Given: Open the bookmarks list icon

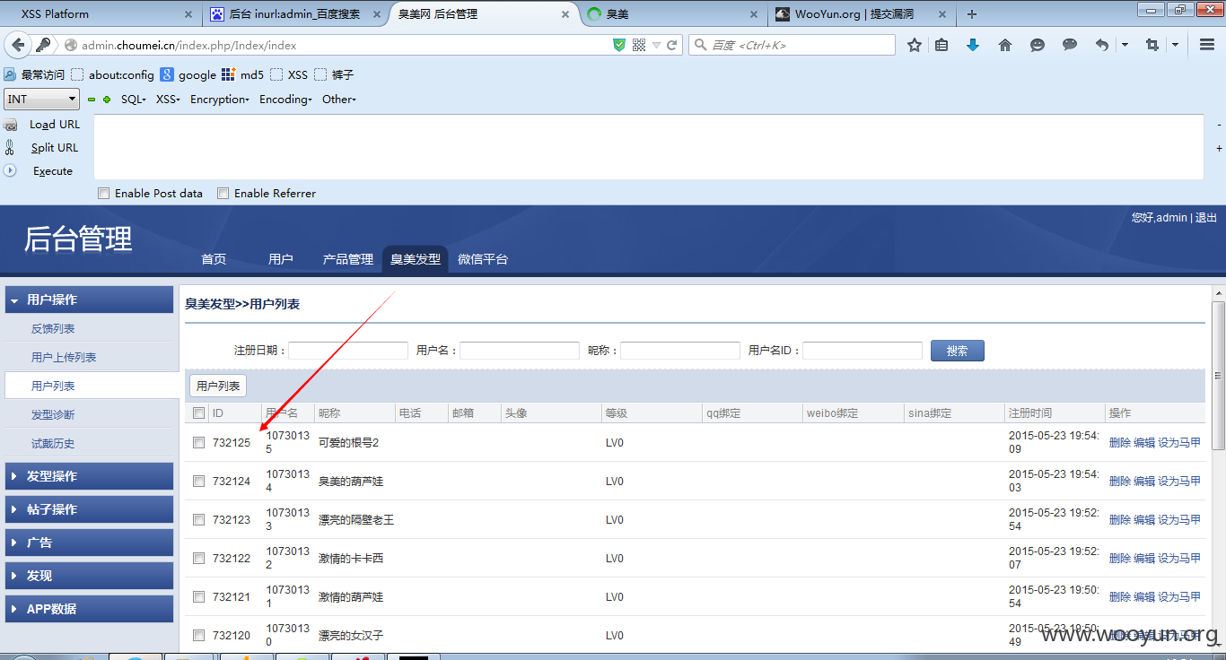Looking at the screenshot, I should (x=941, y=45).
